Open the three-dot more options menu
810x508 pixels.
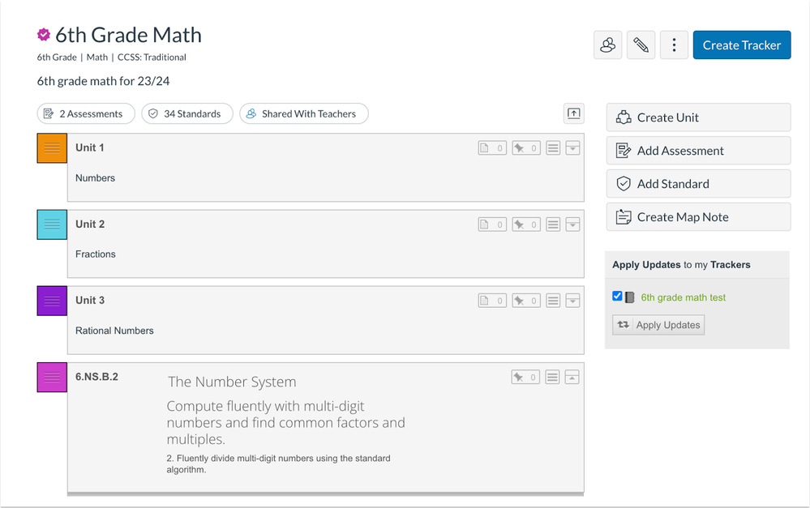(x=674, y=45)
